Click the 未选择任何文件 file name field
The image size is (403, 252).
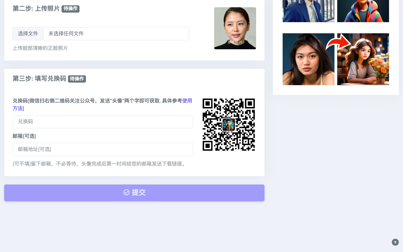(116, 34)
